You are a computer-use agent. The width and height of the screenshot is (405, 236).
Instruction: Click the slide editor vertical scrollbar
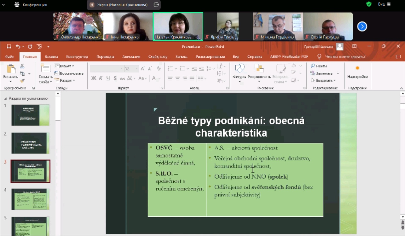(402, 156)
